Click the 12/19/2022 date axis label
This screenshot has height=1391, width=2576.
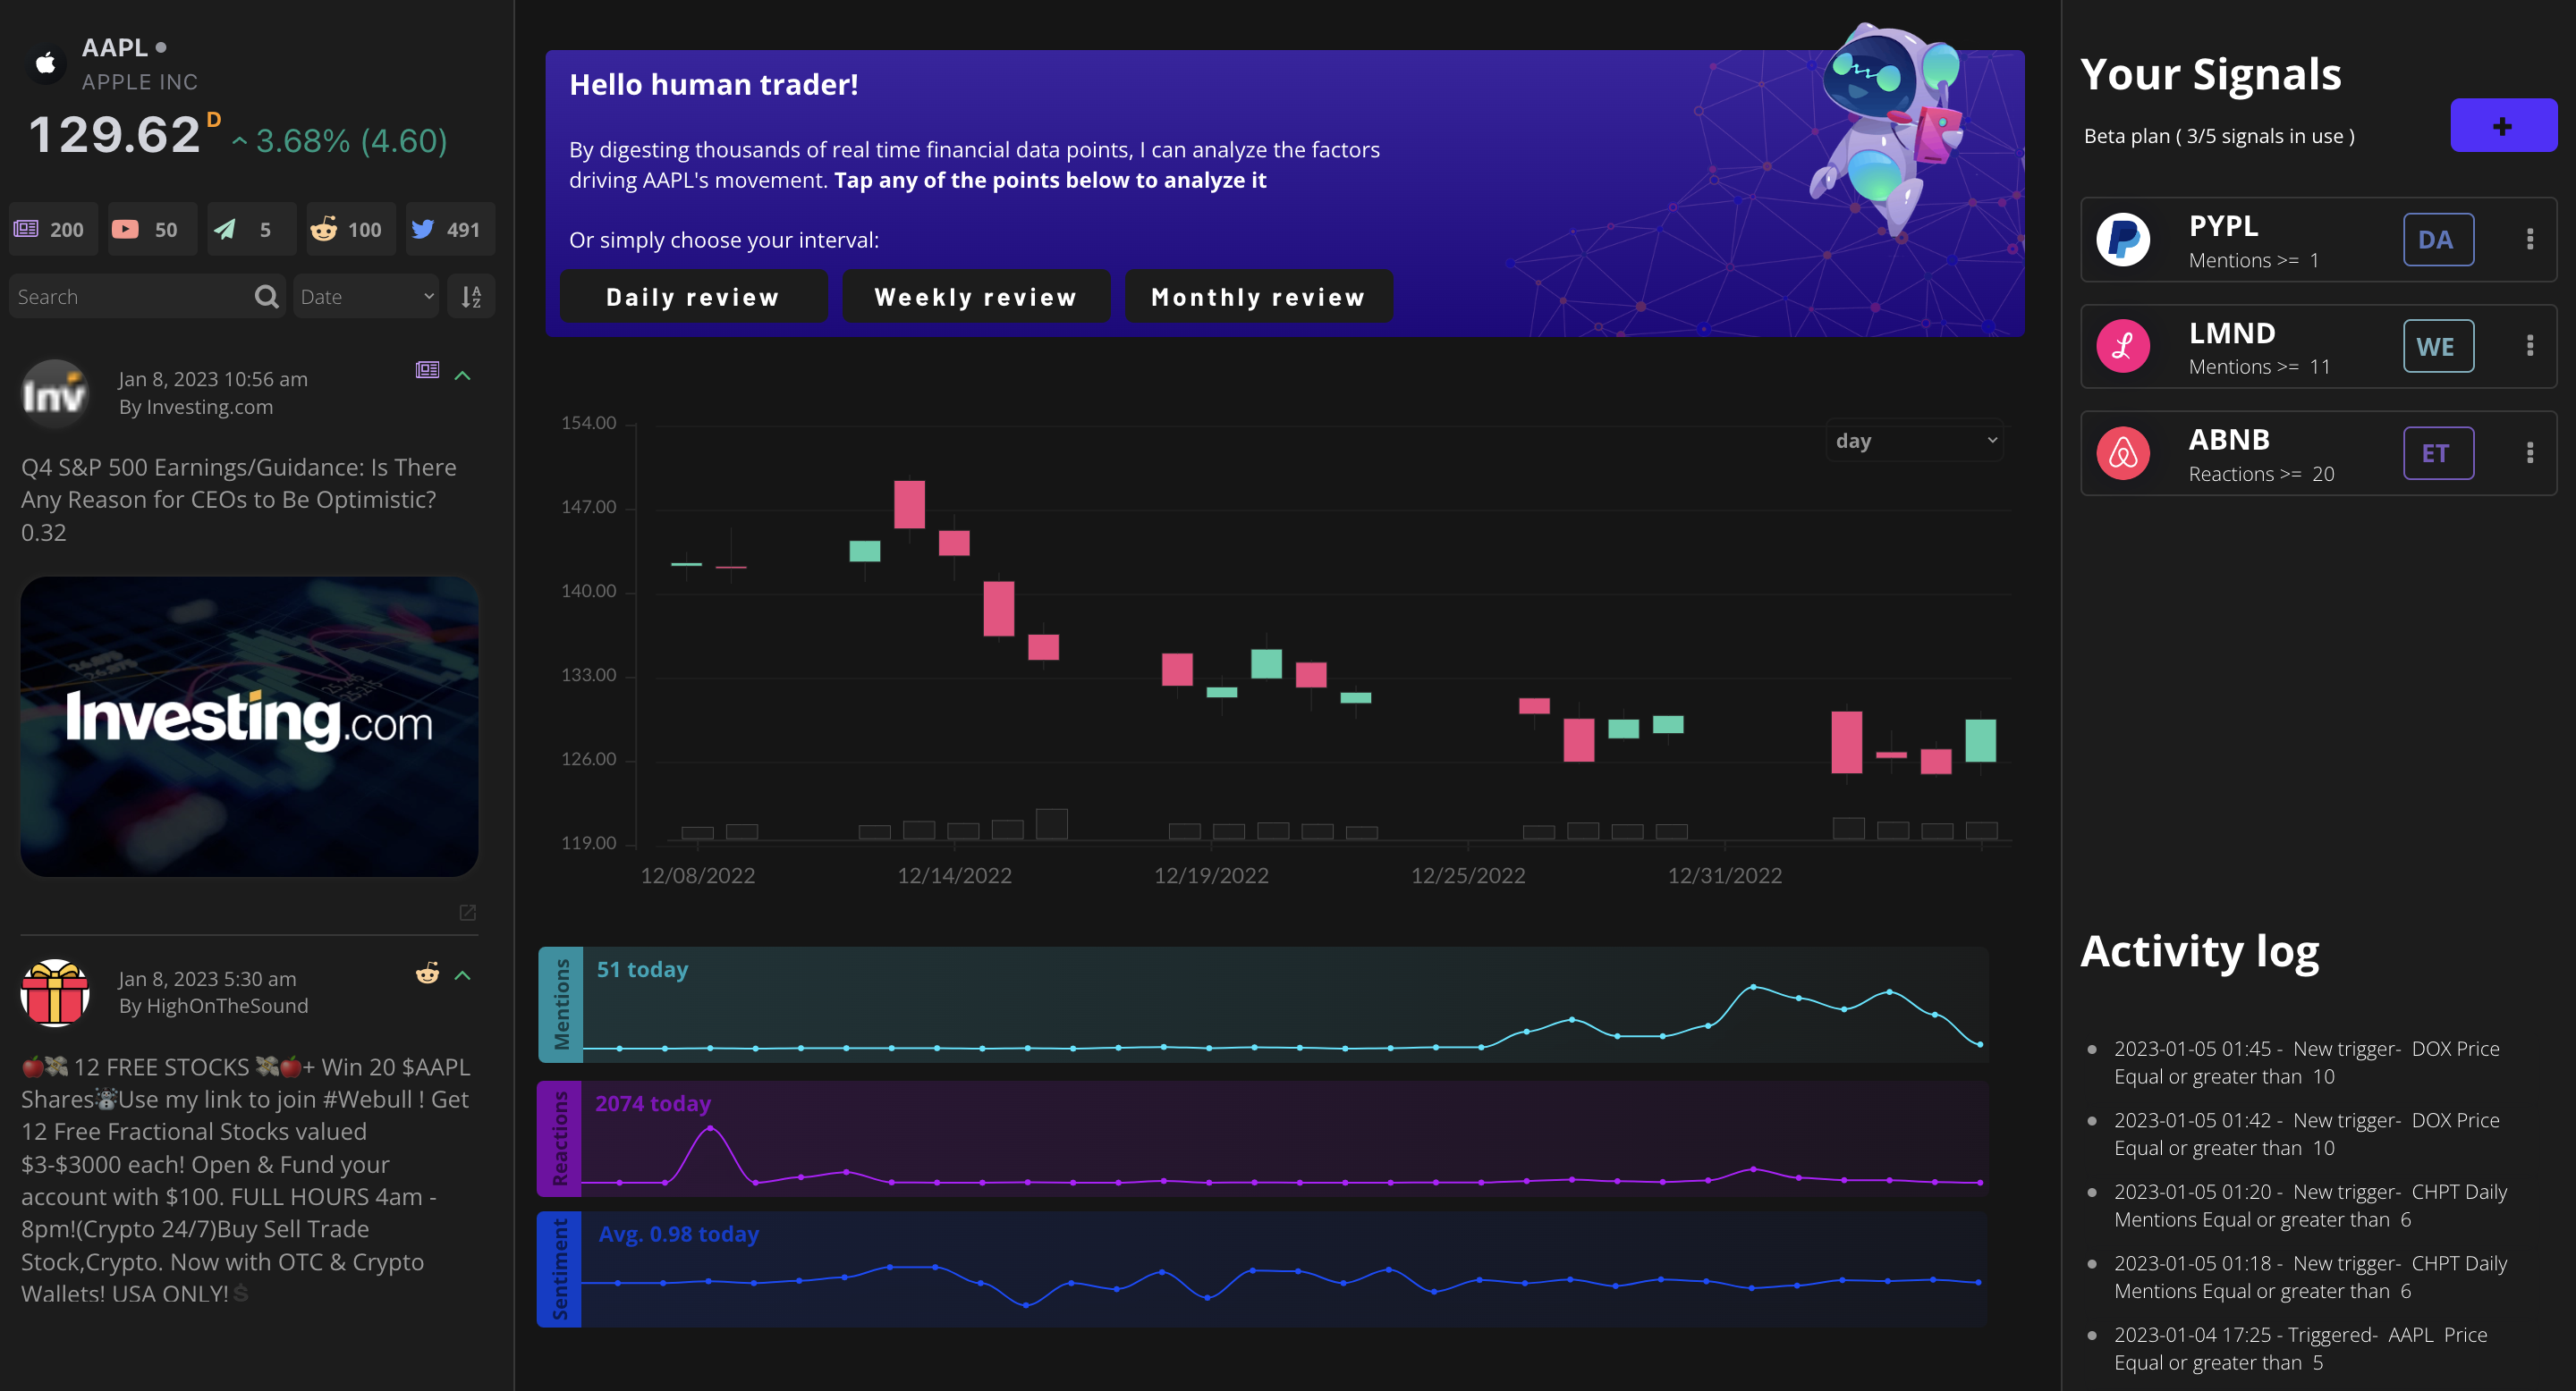click(1211, 876)
